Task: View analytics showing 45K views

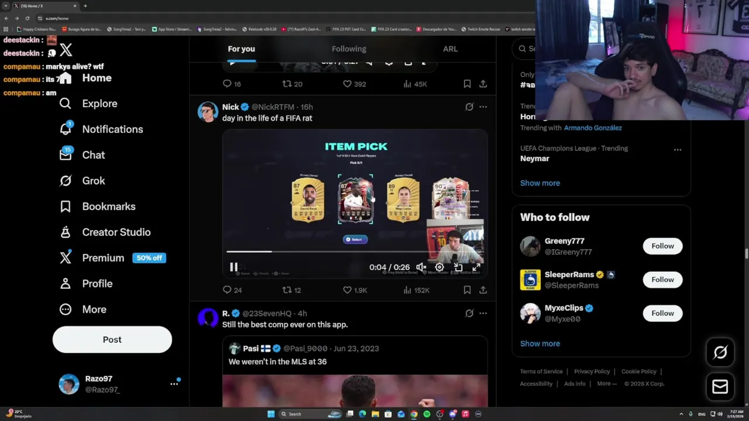Action: pos(415,84)
